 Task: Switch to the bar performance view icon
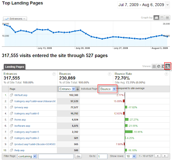click(x=163, y=66)
